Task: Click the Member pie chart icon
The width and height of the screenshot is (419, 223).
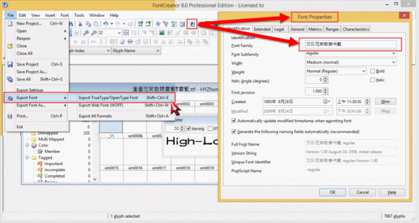Action: [x=40, y=151]
